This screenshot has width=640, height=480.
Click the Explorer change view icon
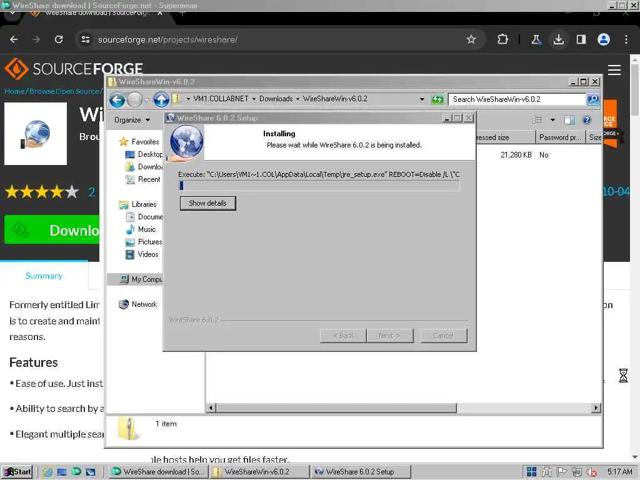(x=537, y=120)
